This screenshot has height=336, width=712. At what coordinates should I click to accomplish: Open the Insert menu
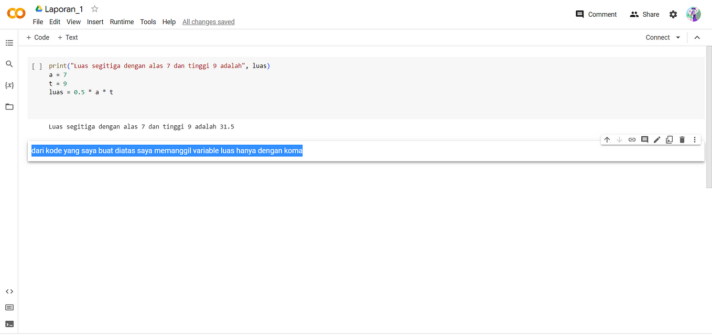[x=95, y=22]
